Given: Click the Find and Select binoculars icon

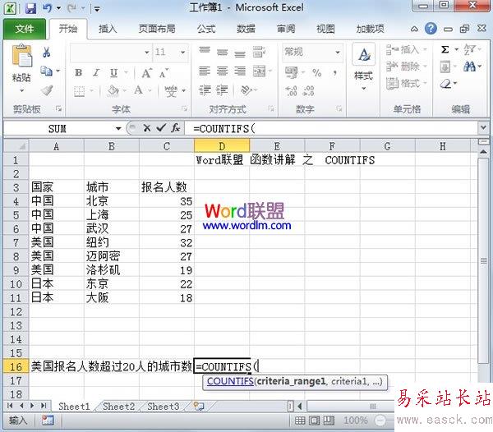Looking at the screenshot, I should (x=469, y=67).
